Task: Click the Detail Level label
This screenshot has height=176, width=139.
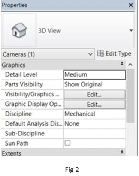Action: tap(21, 75)
